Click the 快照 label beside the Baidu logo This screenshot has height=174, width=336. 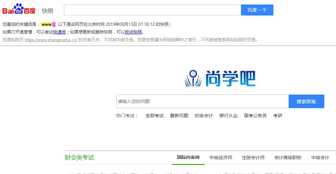pos(48,11)
